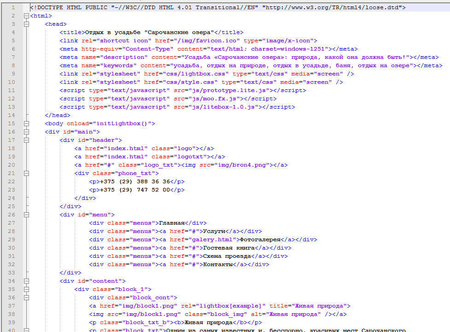
Task: Click the menu text Главная
Action: pos(172,223)
